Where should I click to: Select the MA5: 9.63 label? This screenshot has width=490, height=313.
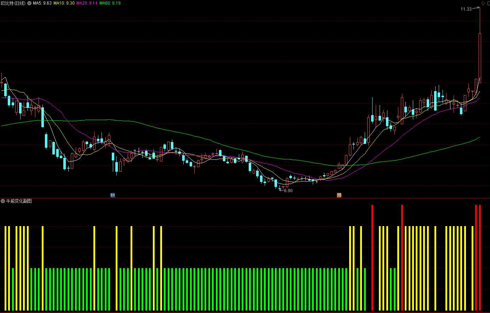(42, 3)
